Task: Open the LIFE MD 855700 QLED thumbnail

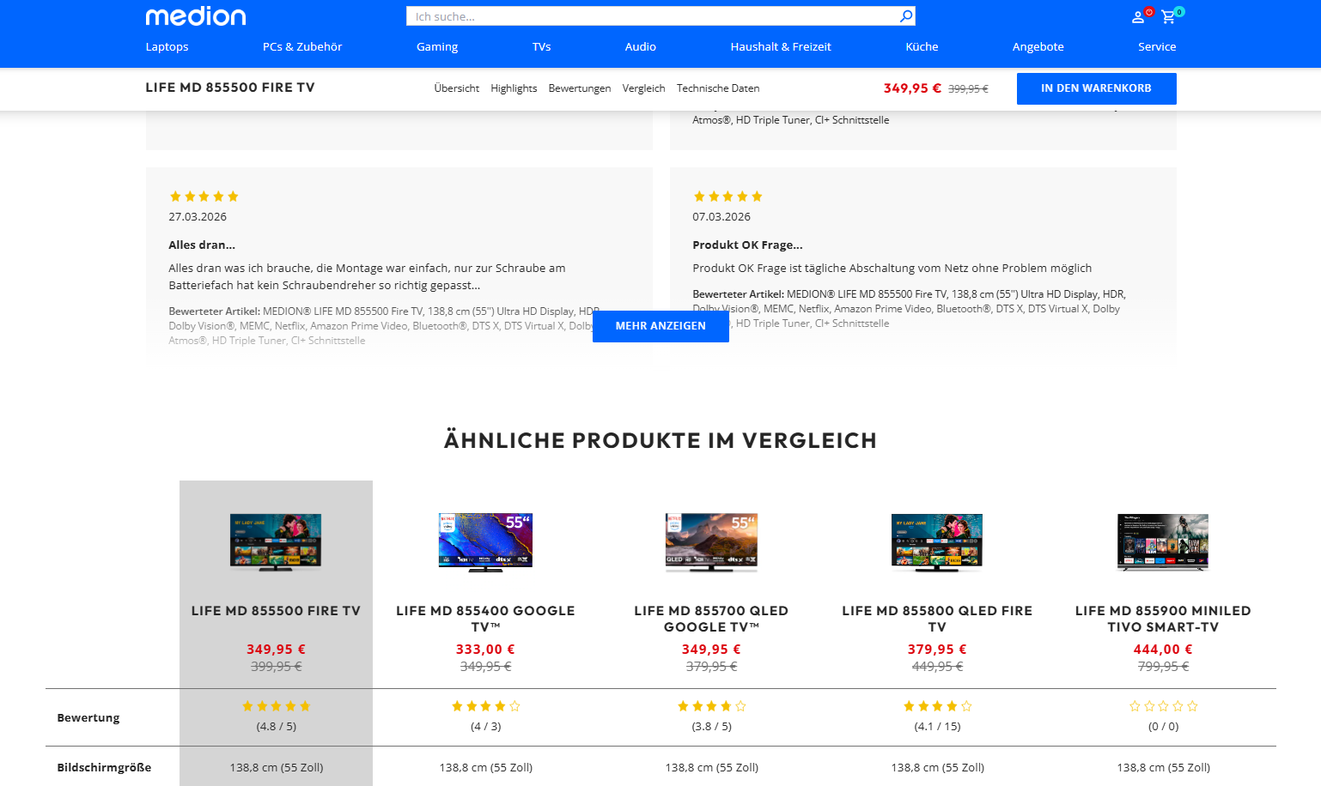Action: pos(711,542)
